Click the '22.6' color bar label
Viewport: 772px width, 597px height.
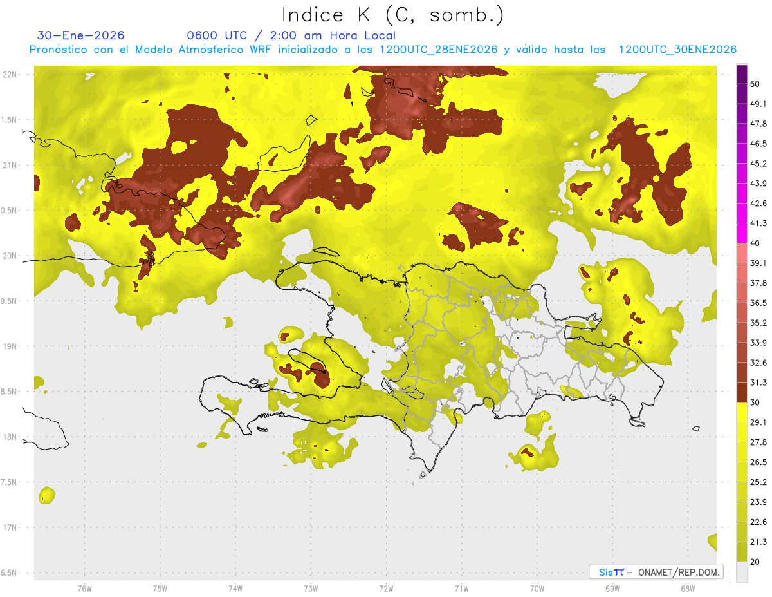point(758,522)
